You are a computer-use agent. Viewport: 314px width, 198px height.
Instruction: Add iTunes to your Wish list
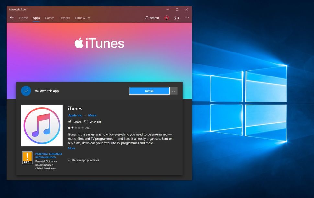coord(93,122)
